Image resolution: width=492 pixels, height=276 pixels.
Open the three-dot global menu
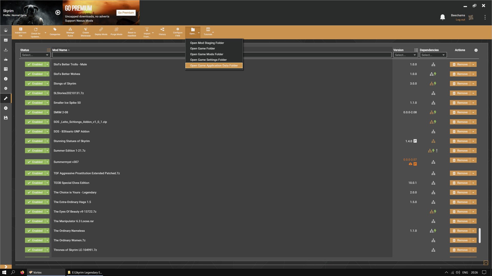tap(485, 17)
